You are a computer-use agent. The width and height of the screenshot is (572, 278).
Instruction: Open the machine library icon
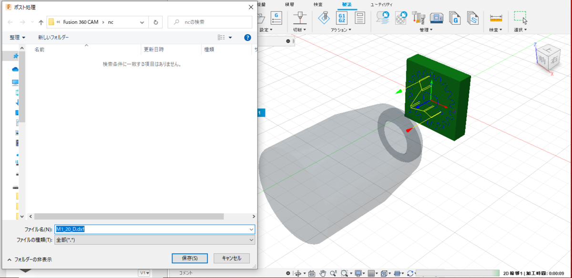(x=437, y=19)
